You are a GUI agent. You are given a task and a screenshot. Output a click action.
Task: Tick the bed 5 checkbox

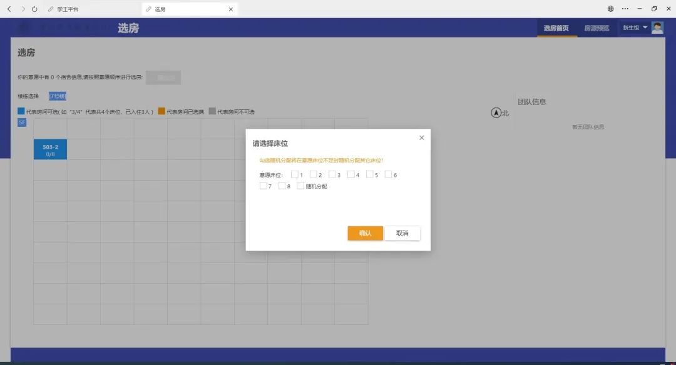click(370, 175)
